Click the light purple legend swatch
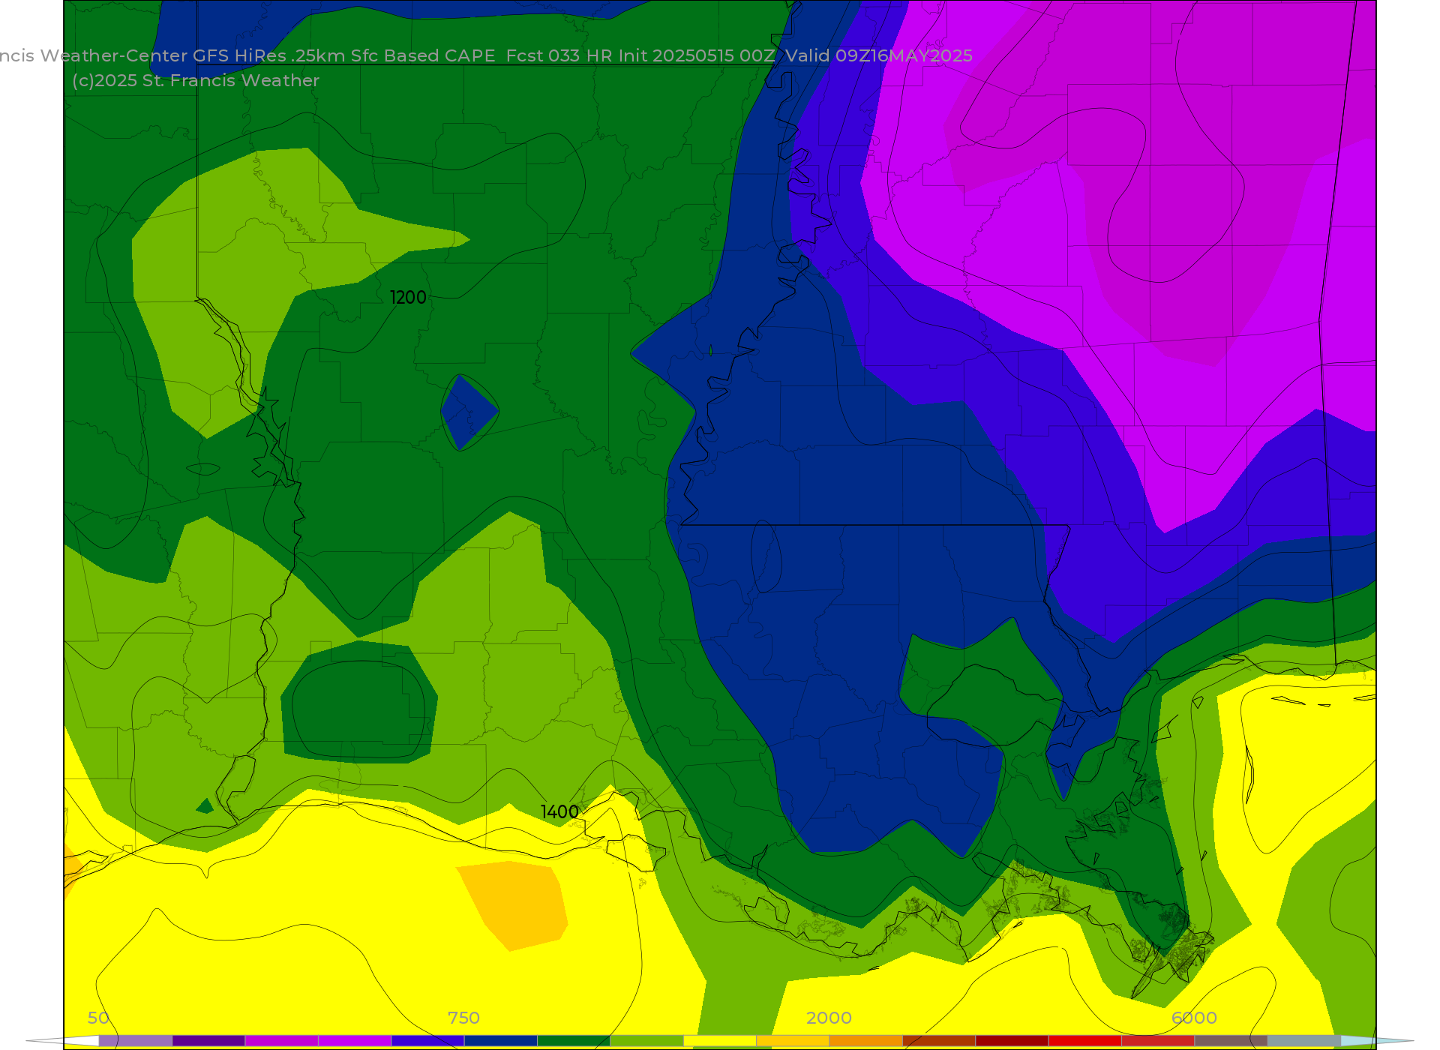 point(135,1041)
